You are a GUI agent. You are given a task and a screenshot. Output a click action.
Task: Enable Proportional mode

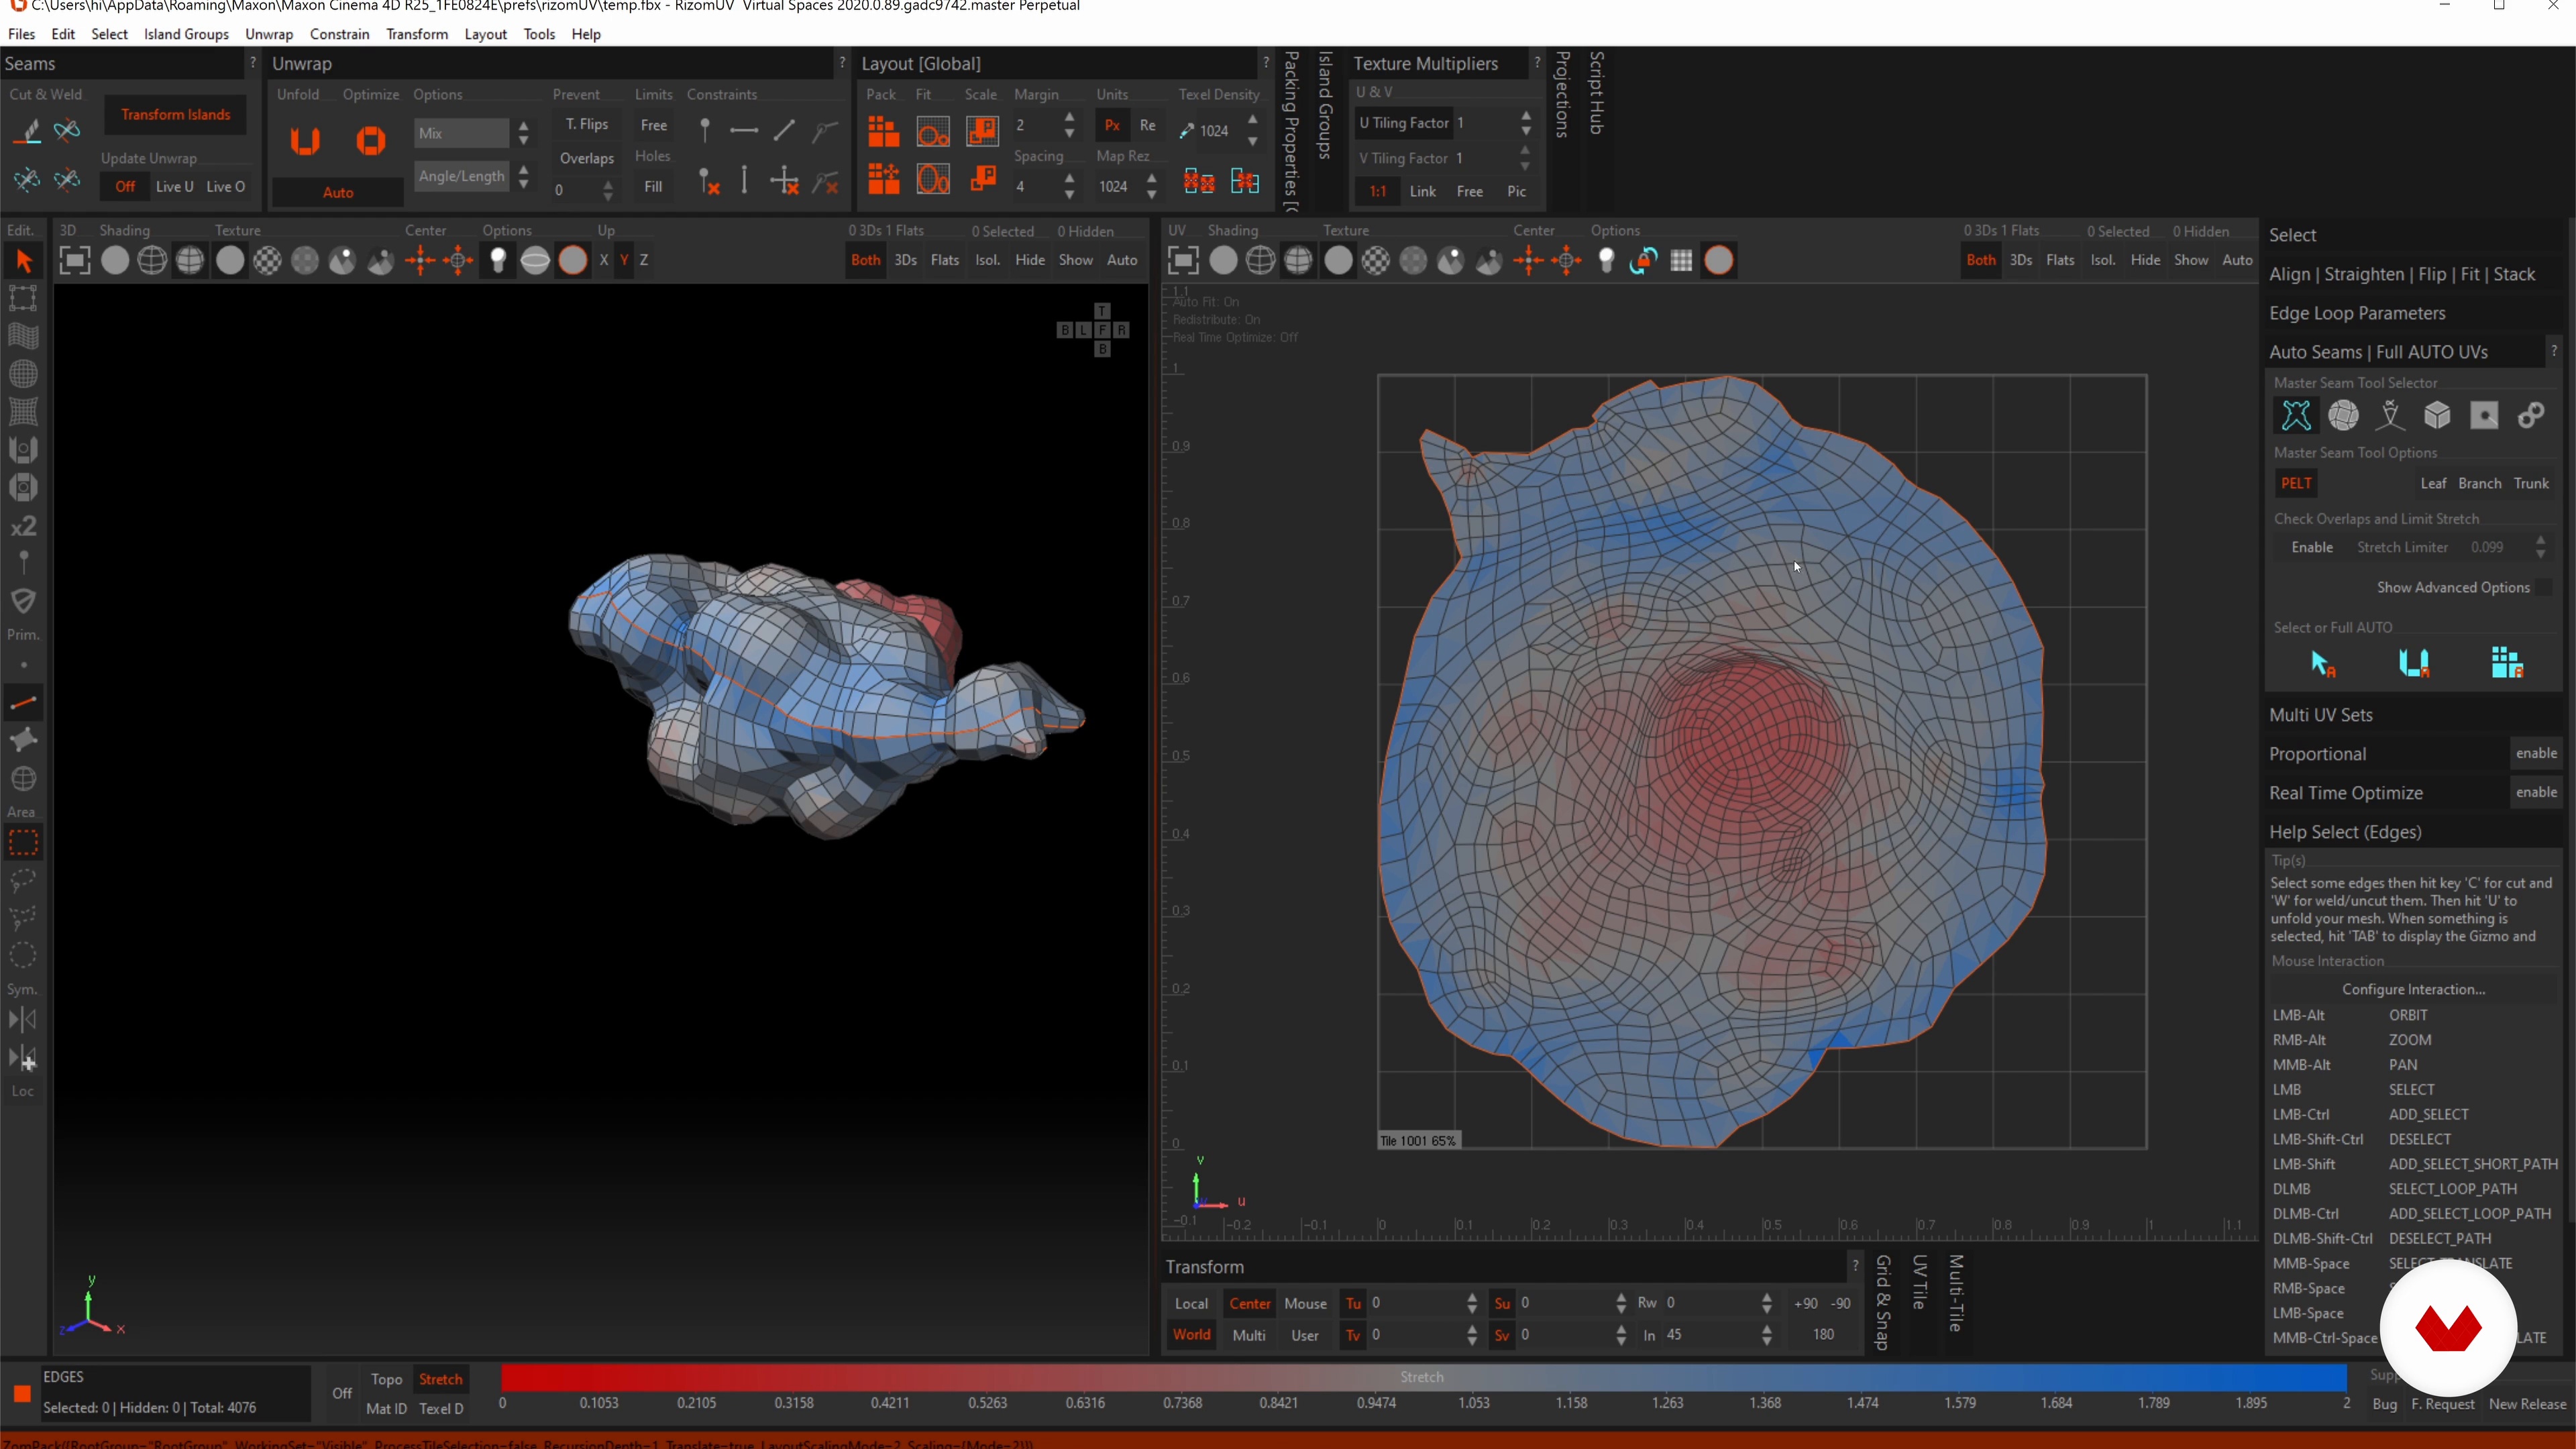2536,753
